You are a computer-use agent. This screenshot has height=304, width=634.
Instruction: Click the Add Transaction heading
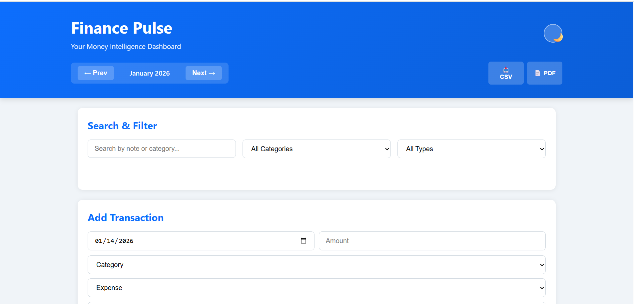[126, 218]
